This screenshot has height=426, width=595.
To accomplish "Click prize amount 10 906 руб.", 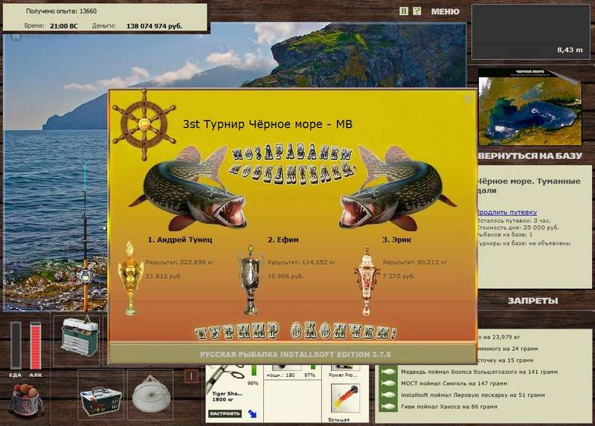I will point(286,276).
